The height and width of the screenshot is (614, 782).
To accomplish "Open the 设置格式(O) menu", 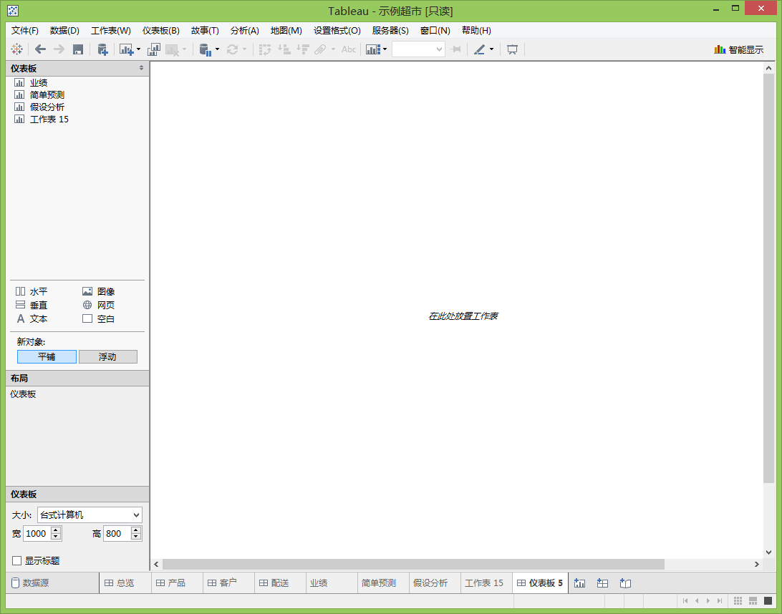I will tap(337, 30).
